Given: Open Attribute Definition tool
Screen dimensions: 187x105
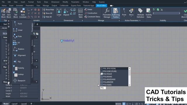Looking at the screenshot, I should pos(140,13).
